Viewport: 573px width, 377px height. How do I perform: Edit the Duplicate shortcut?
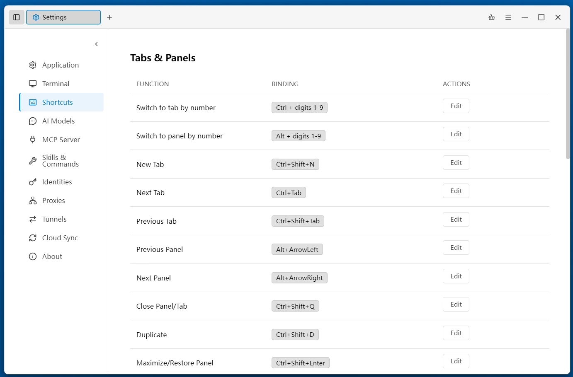456,333
